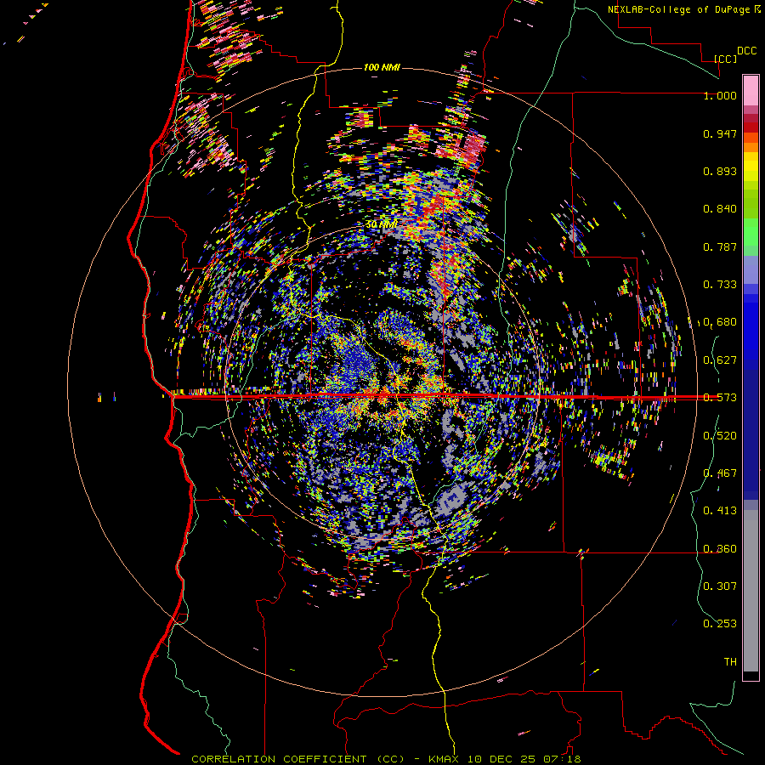Select the 0.893 scale value
Viewport: 765px width, 765px height.
click(720, 171)
